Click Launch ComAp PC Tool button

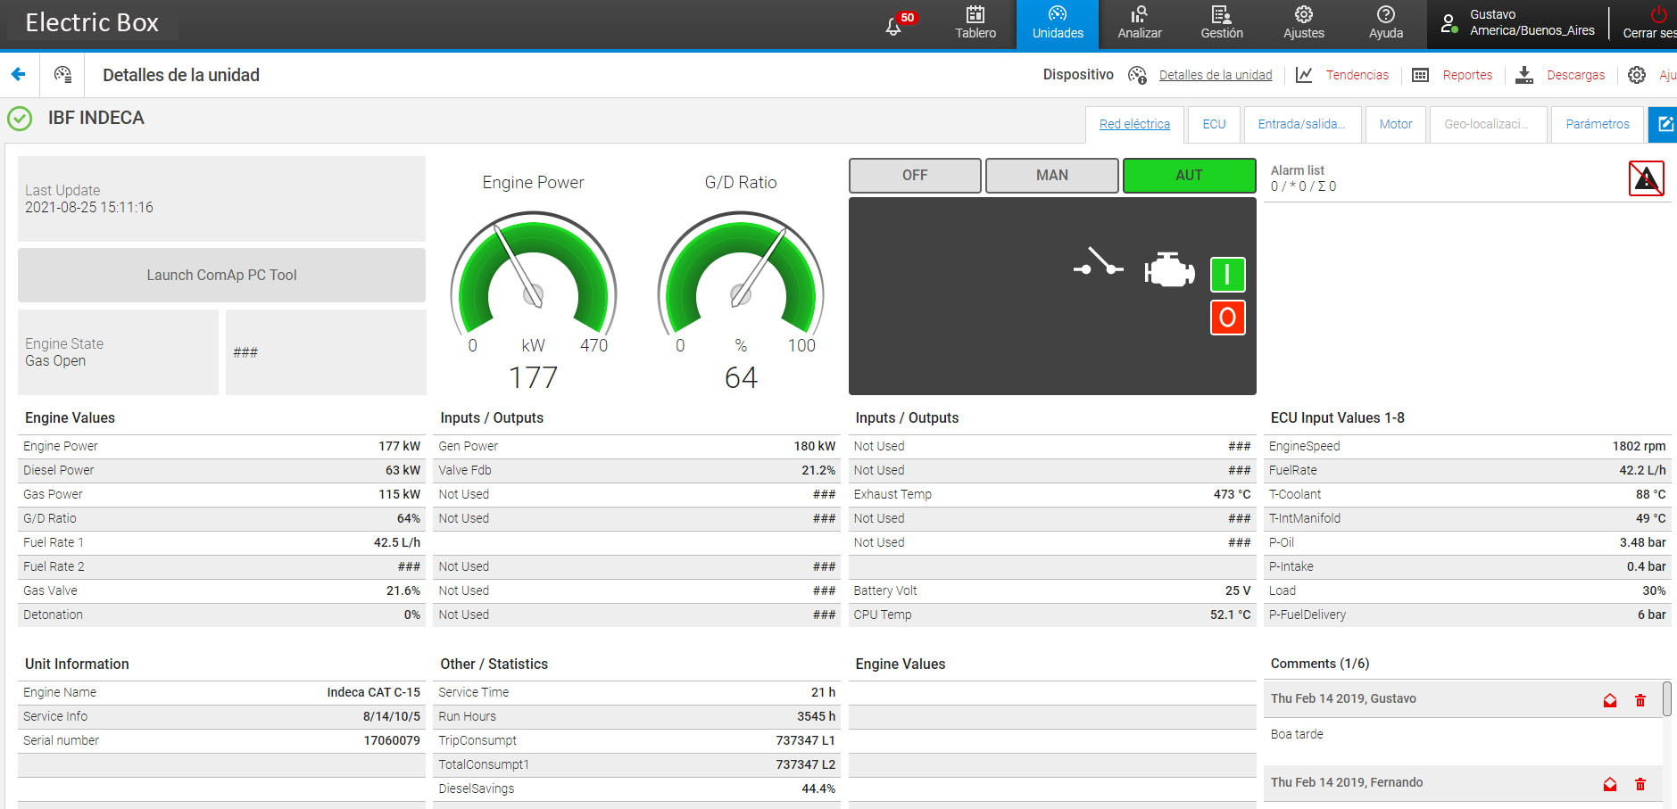tap(221, 275)
